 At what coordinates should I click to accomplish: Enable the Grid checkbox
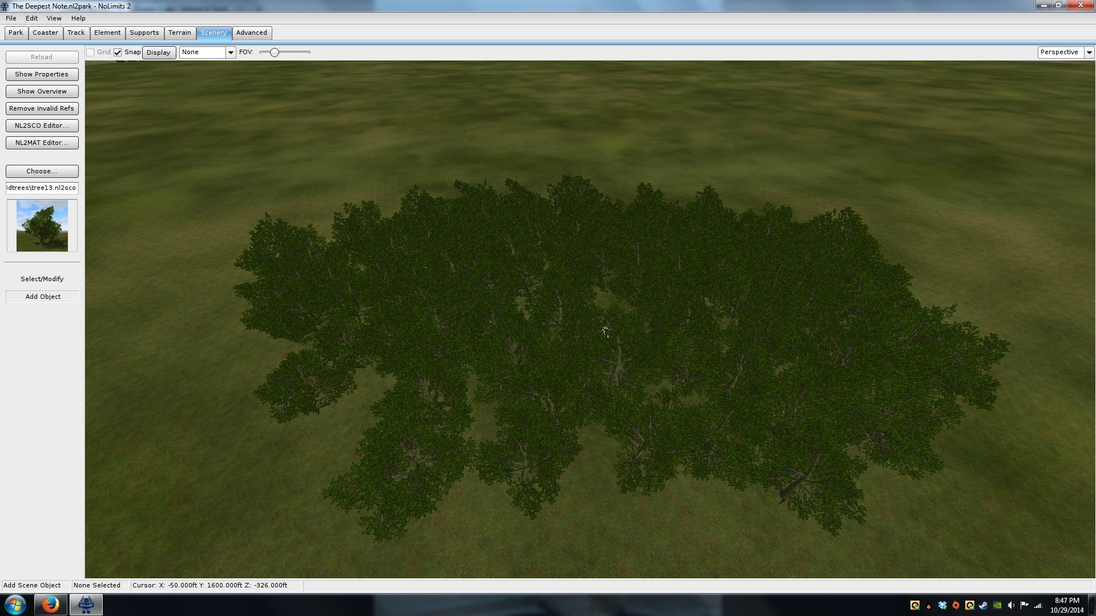(90, 52)
